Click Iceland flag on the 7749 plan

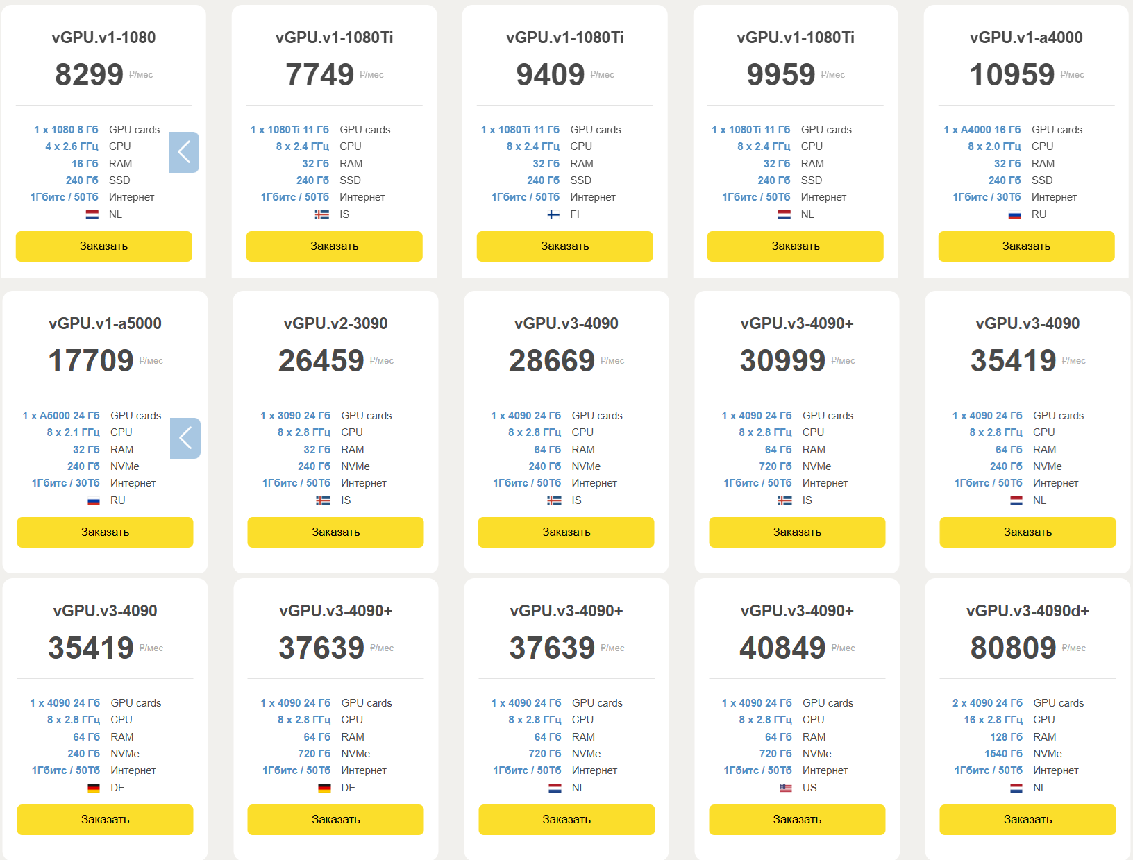point(322,214)
